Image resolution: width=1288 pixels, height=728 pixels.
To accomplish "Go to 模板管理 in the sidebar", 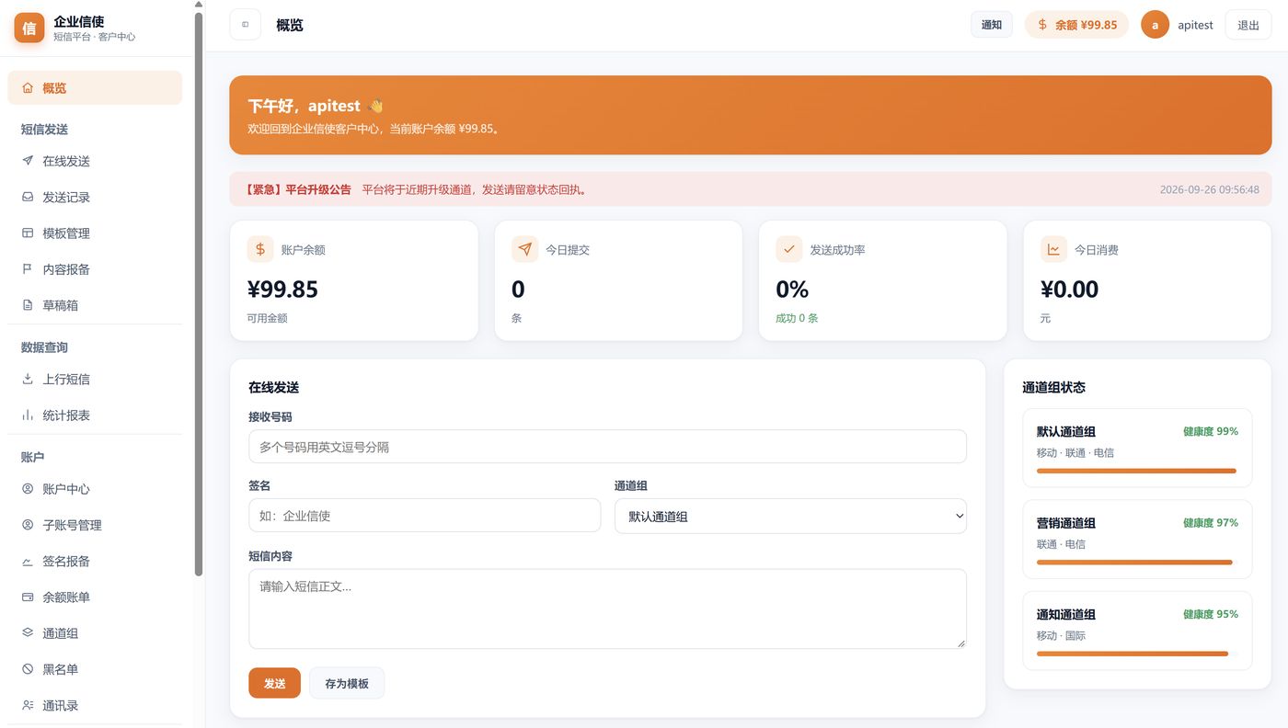I will coord(95,233).
